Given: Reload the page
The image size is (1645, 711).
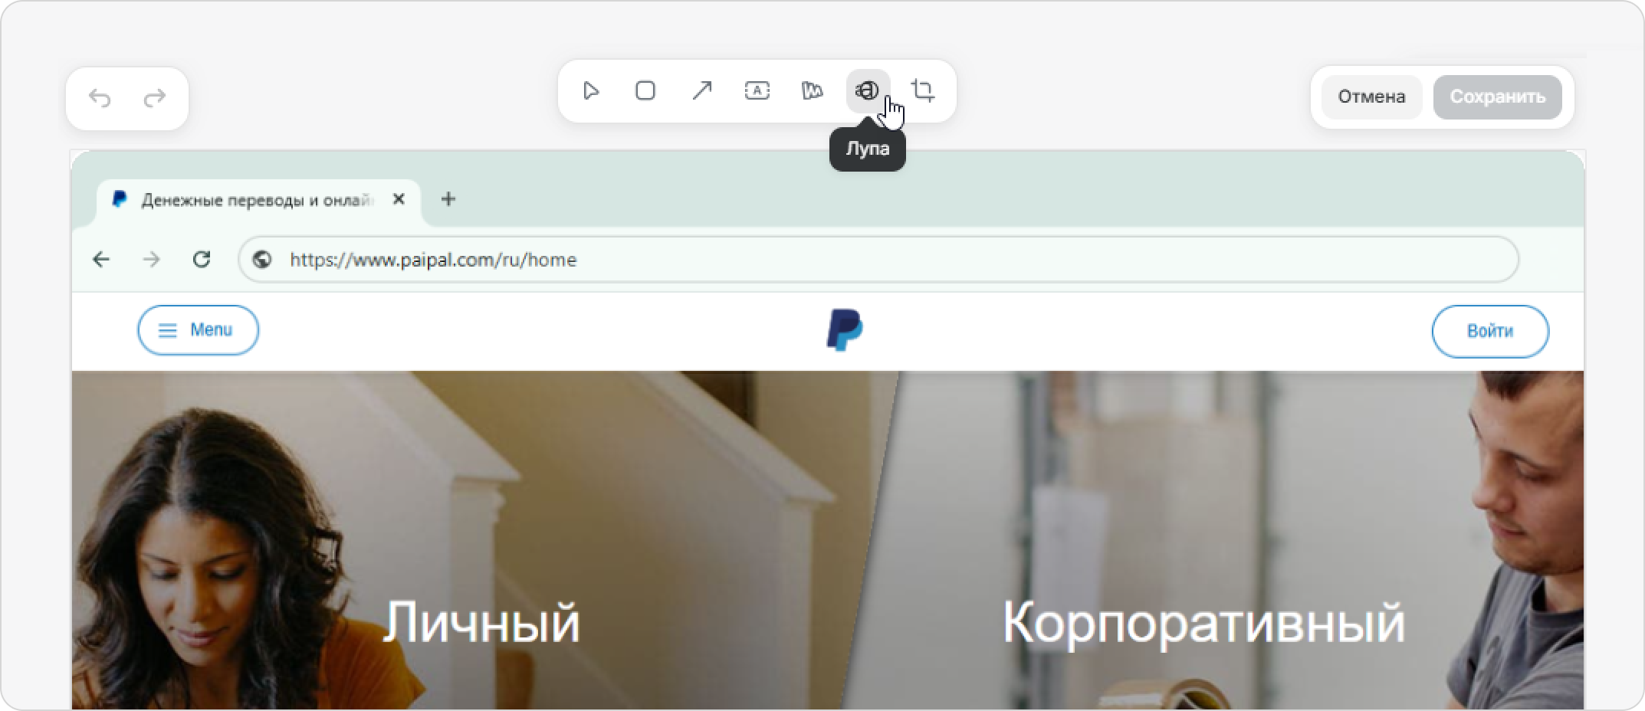Looking at the screenshot, I should coord(202,260).
